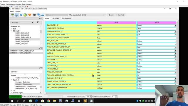Open WRITE dropdown for HANDS_FREE_CF

click(x=175, y=69)
